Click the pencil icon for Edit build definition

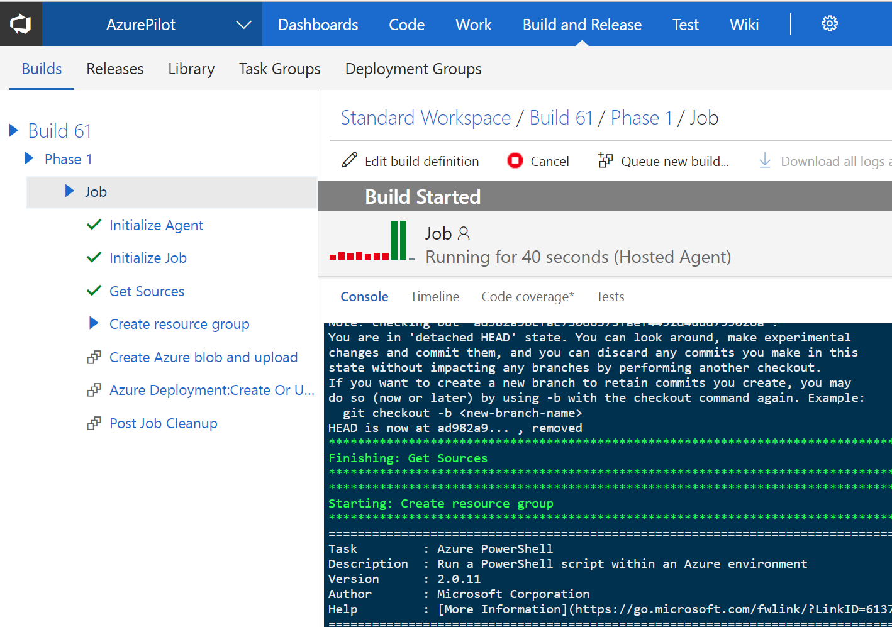tap(349, 160)
